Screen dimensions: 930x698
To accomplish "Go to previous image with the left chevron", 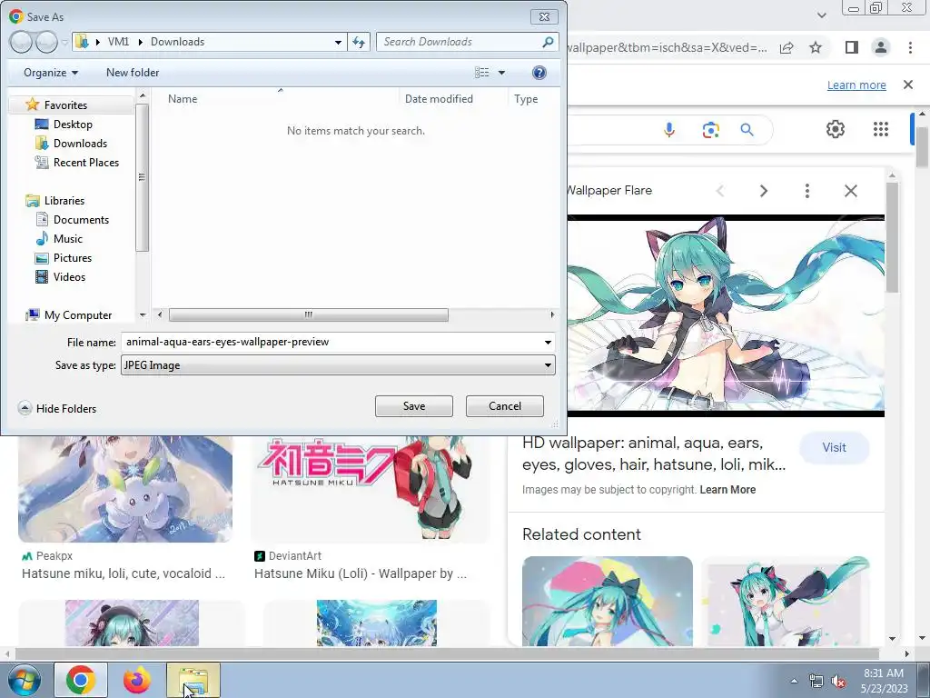I will point(720,191).
